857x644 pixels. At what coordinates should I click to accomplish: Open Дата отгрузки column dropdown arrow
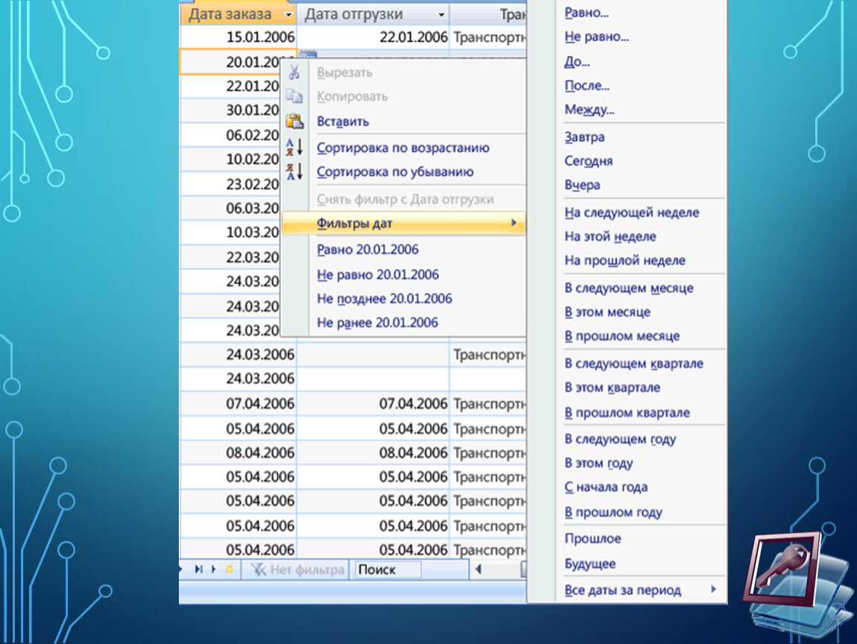[440, 15]
